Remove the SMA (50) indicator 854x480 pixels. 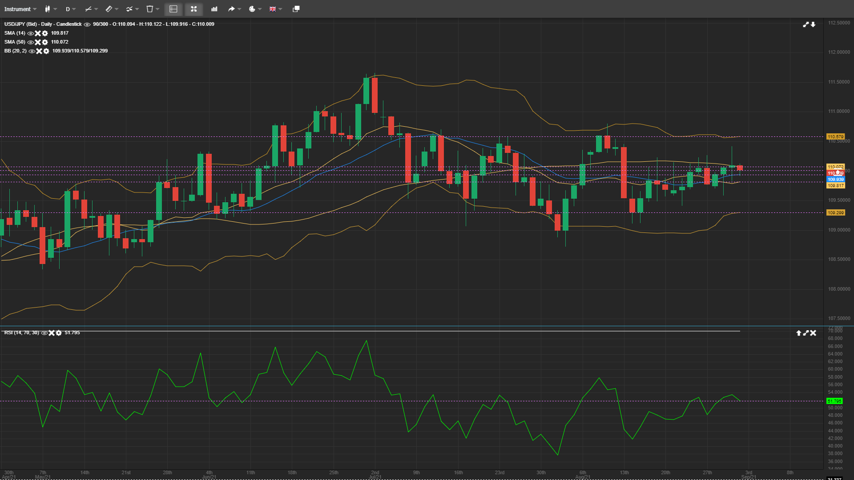[x=38, y=42]
